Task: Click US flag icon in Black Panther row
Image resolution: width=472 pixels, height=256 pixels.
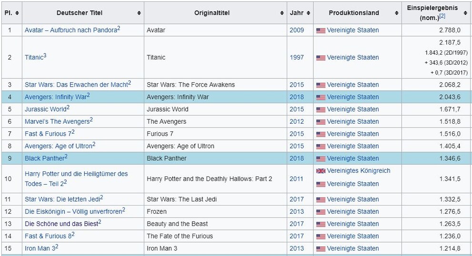Action: [x=321, y=158]
